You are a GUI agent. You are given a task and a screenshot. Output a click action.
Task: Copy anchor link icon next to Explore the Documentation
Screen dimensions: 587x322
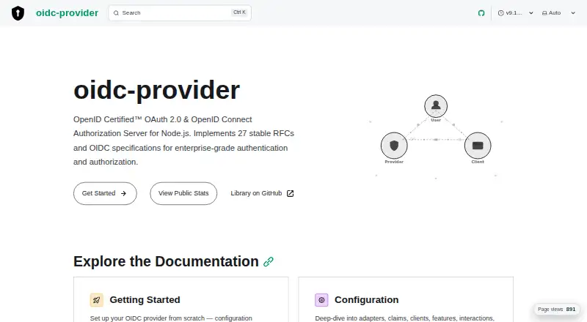(x=269, y=262)
